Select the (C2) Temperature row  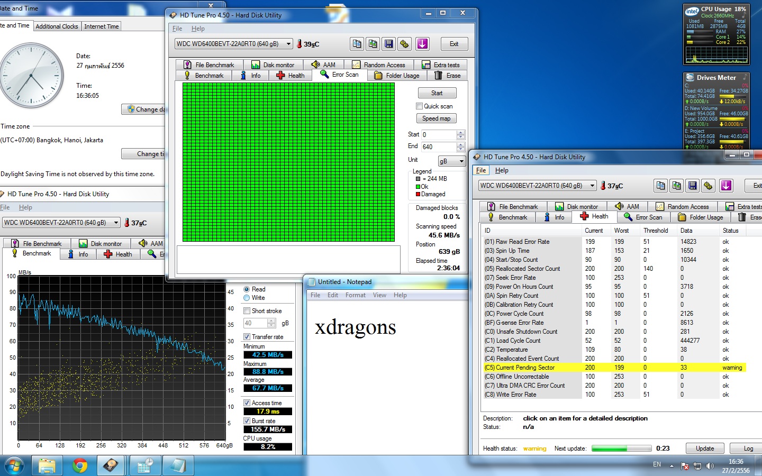point(614,350)
